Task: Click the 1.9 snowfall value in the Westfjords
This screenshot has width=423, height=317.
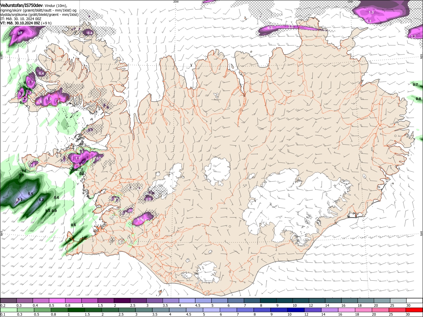Action: pyautogui.click(x=49, y=99)
